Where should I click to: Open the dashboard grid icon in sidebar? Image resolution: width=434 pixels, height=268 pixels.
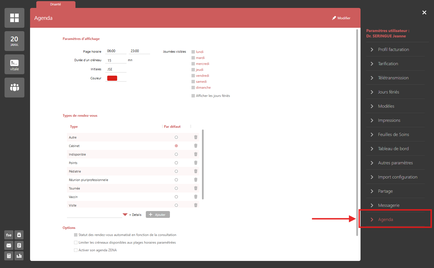pyautogui.click(x=14, y=18)
